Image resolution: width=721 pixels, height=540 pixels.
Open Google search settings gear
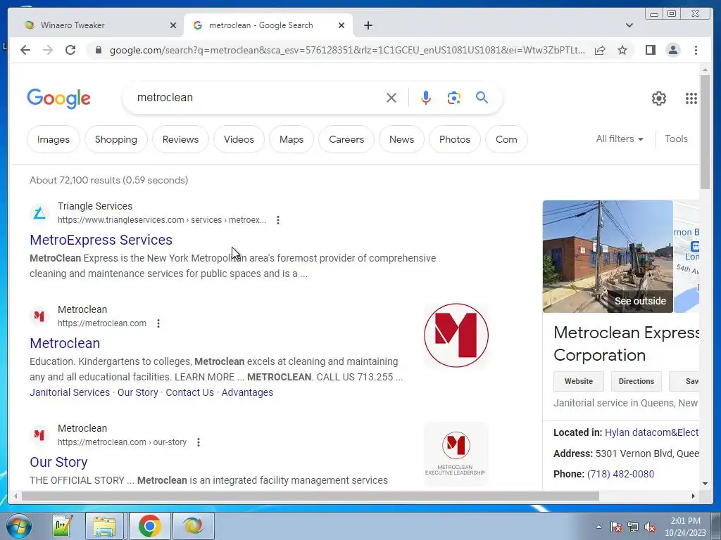coord(659,98)
